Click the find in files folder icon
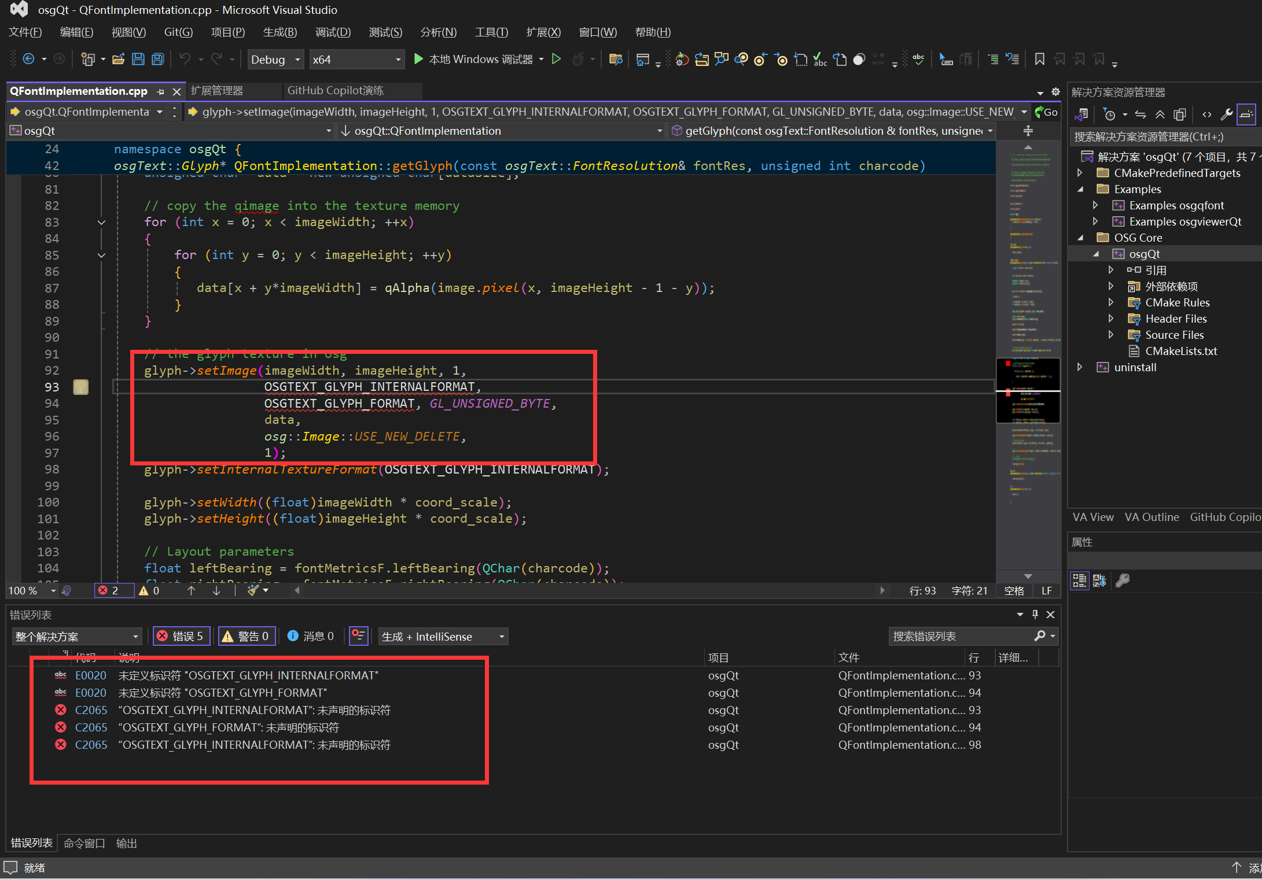 616,59
